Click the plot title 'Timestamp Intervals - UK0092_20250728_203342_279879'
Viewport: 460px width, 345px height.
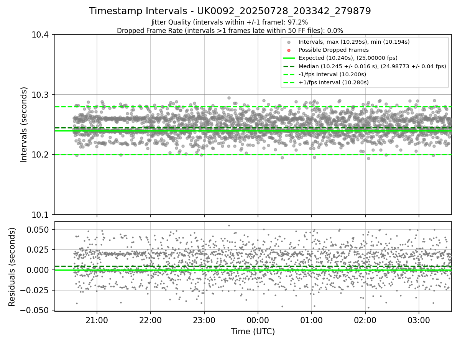tap(230, 11)
